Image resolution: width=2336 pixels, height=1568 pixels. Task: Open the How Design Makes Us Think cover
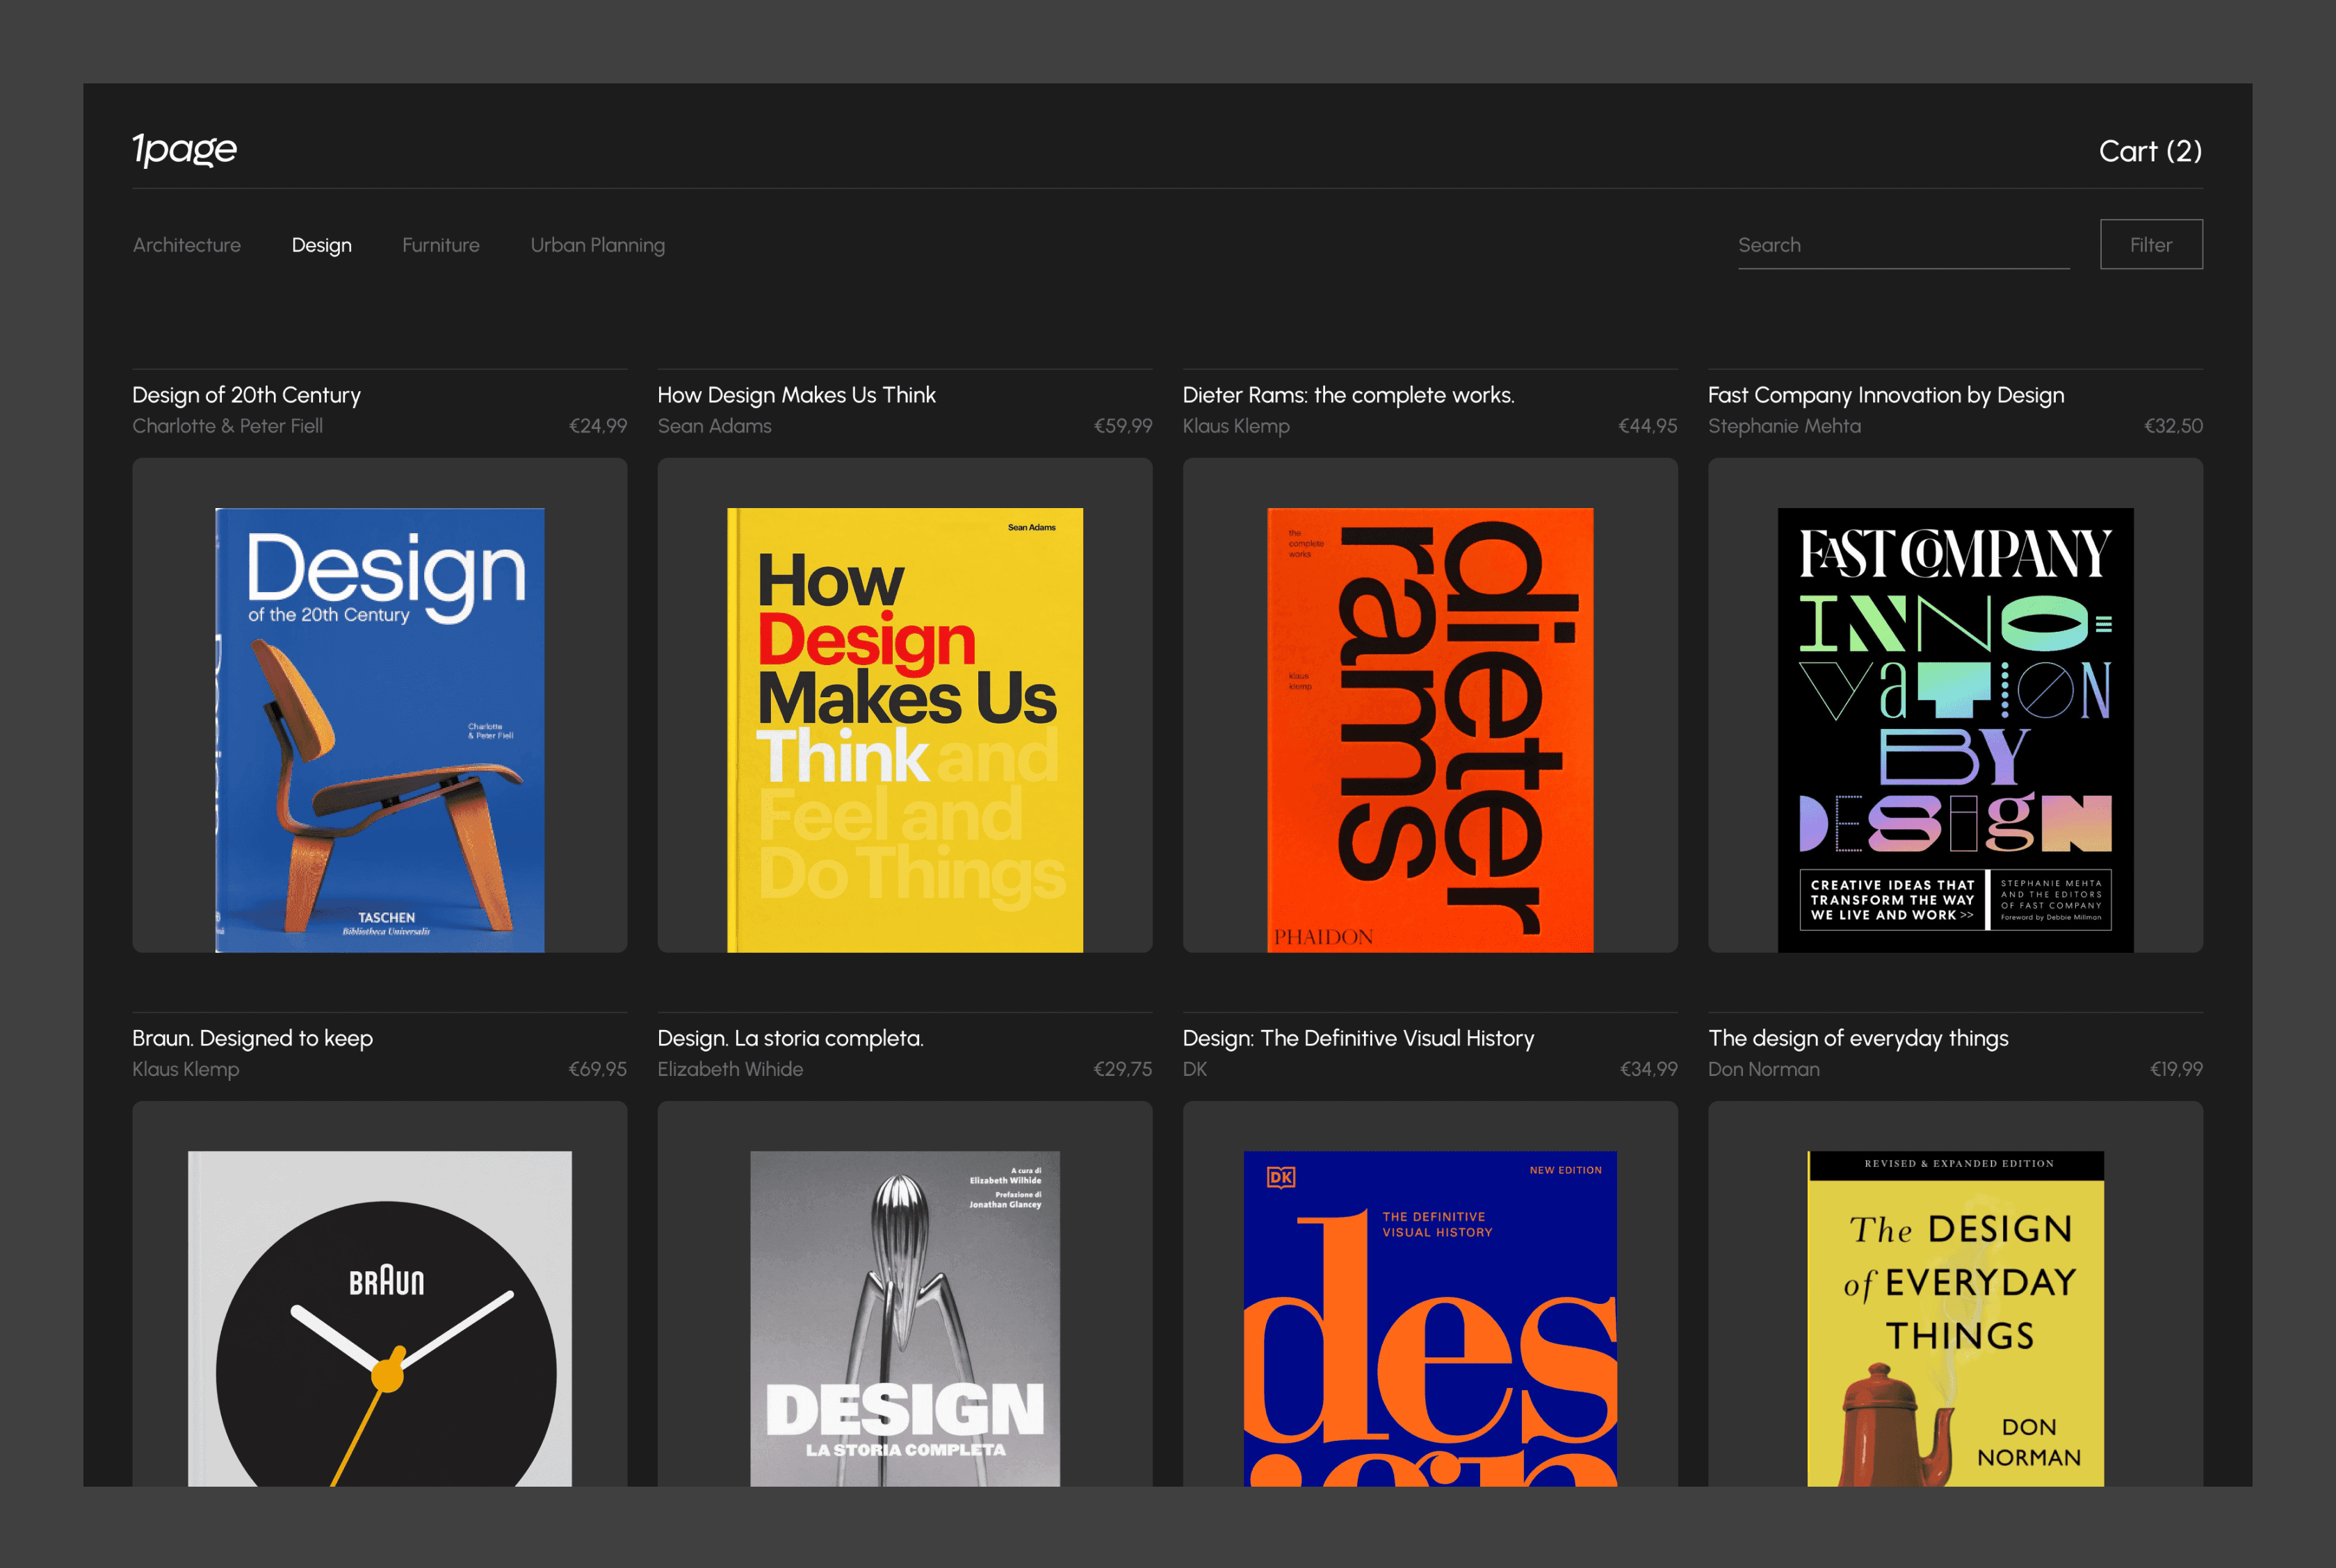point(904,729)
